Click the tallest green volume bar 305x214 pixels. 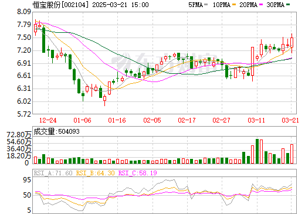coord(257,151)
